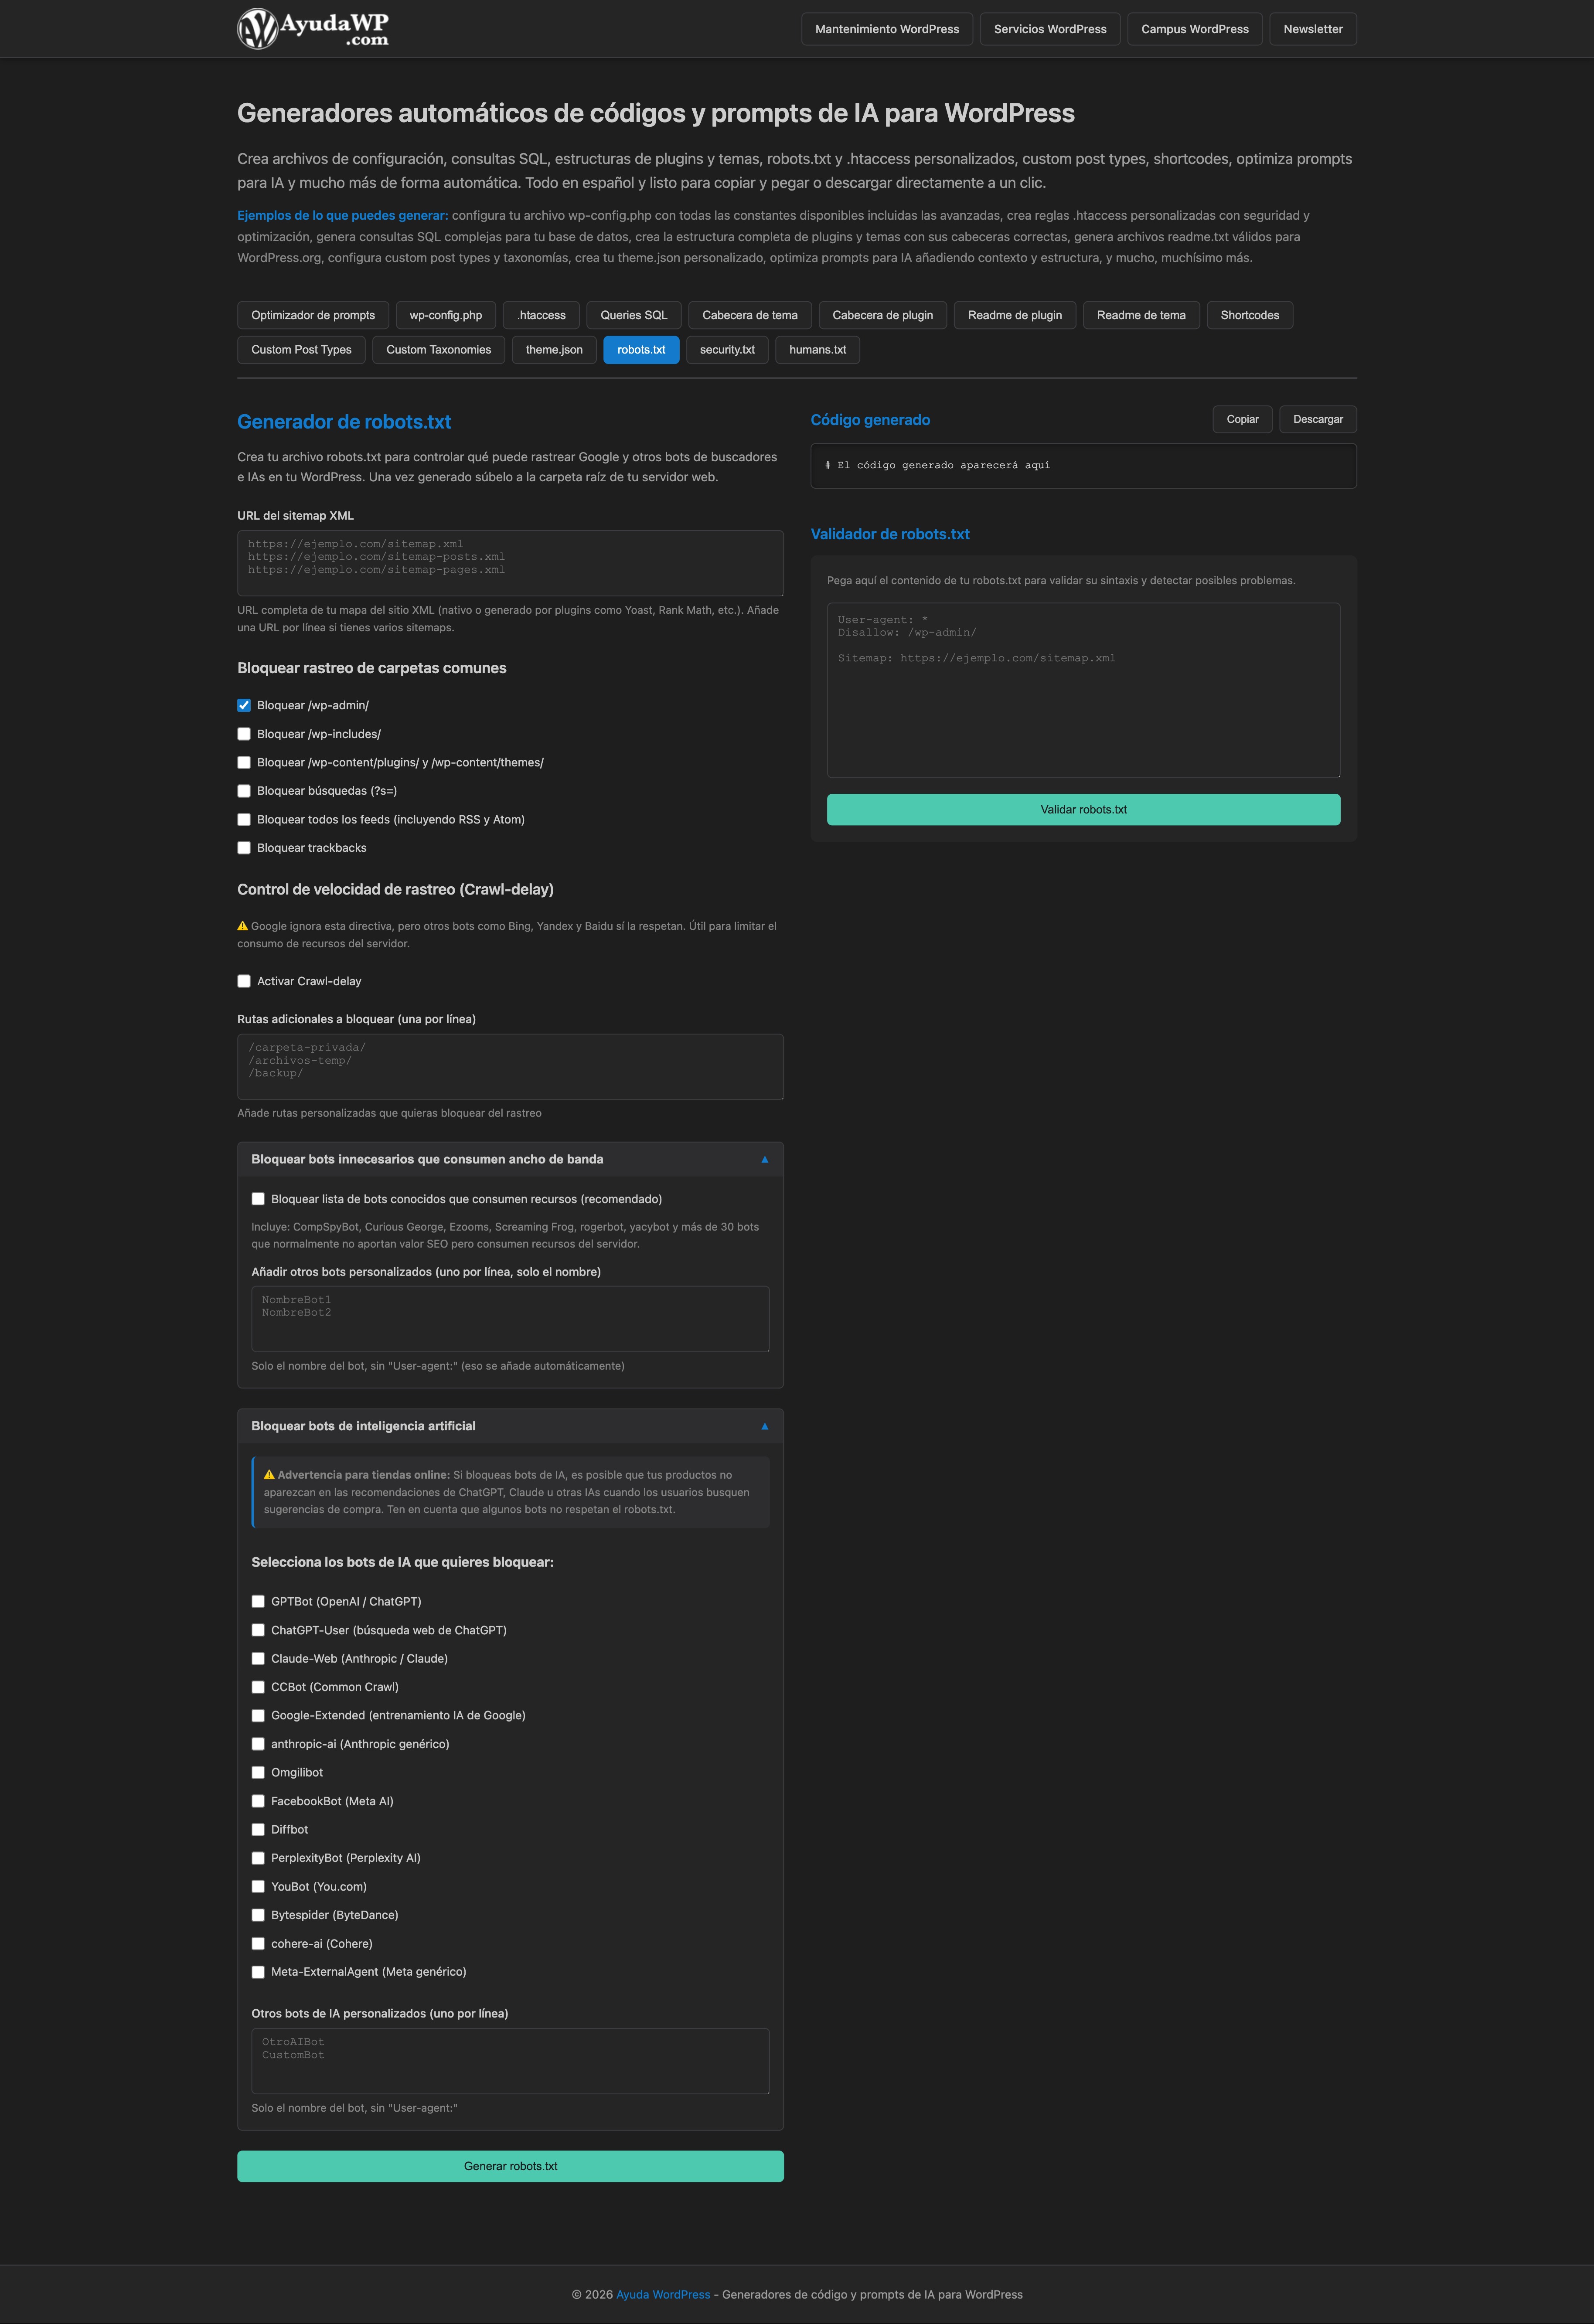Select the security.txt tab
The height and width of the screenshot is (2324, 1594).
pyautogui.click(x=726, y=350)
